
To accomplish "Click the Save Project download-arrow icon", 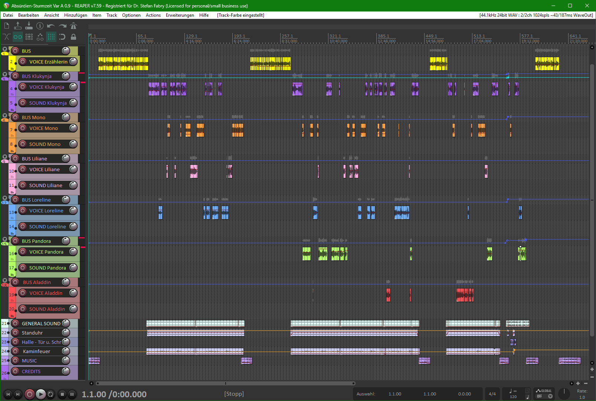I will click(29, 26).
